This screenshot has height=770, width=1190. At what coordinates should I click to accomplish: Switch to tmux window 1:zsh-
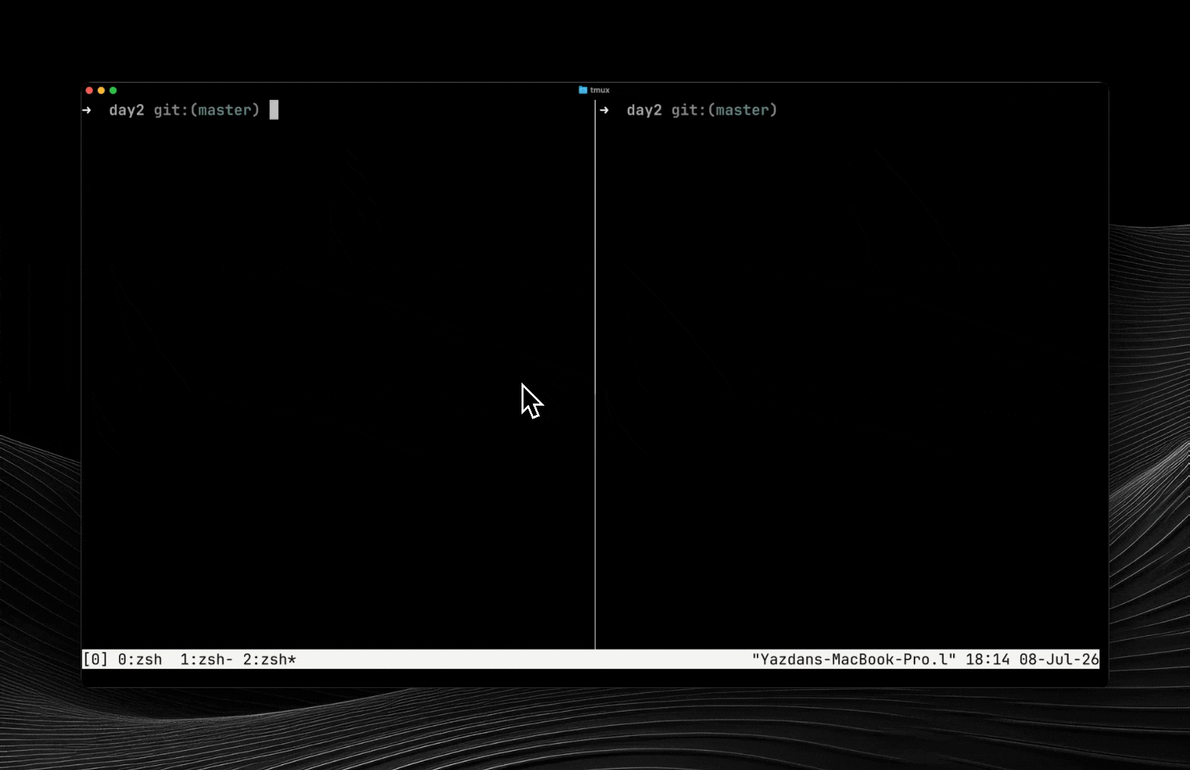[x=207, y=659]
